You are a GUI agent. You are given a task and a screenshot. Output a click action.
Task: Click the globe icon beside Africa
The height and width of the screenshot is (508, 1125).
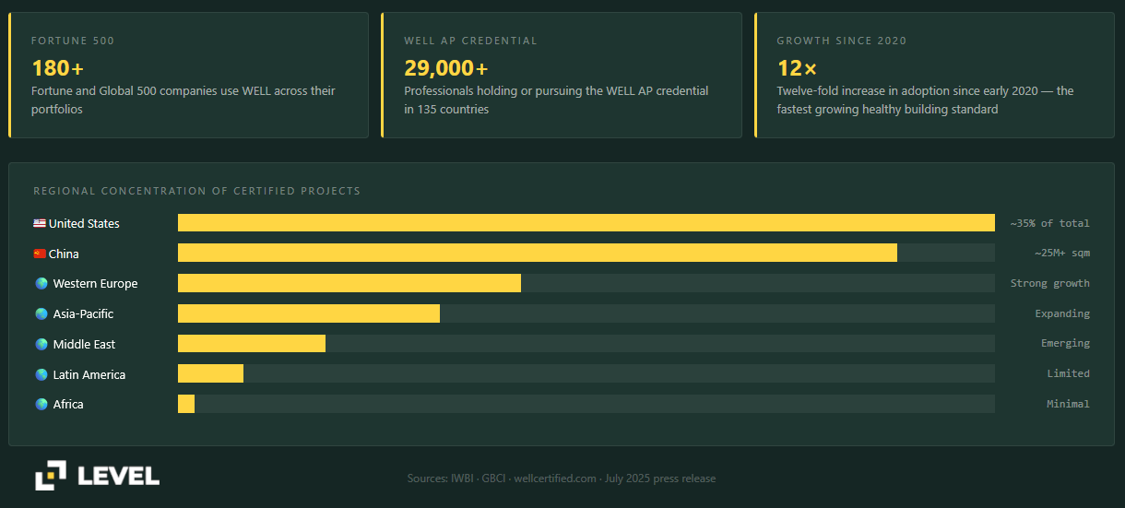coord(41,404)
